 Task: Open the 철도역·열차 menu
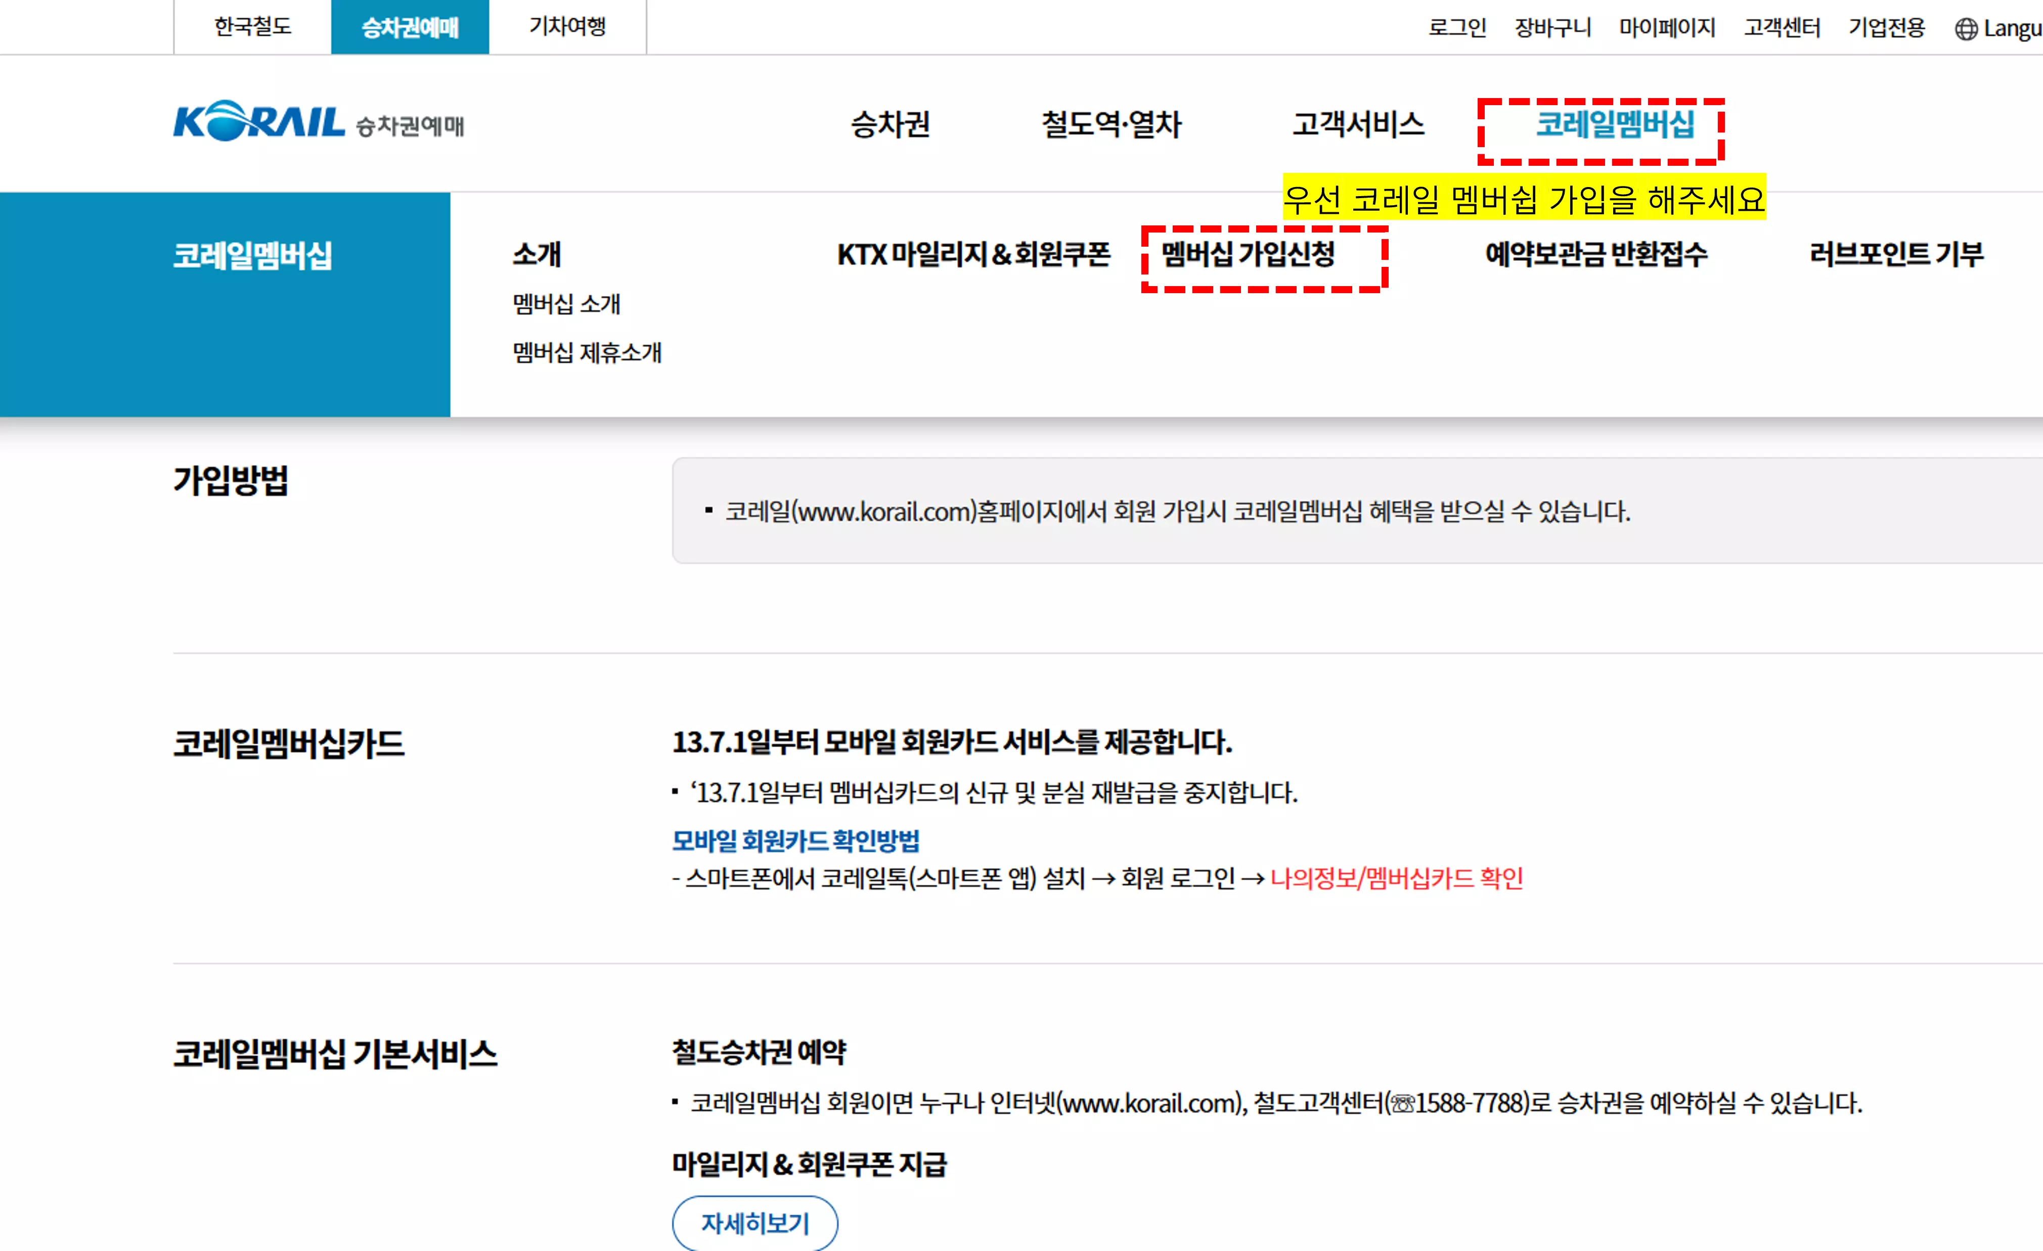click(1111, 124)
